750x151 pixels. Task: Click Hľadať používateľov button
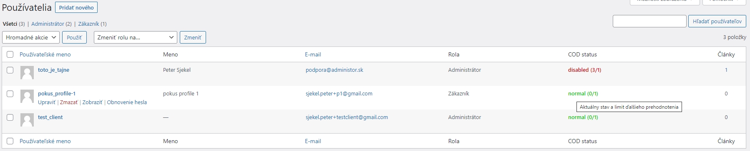click(x=717, y=21)
